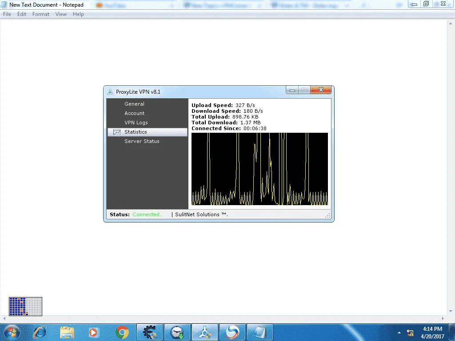Open Windows Explorer folder in taskbar

pyautogui.click(x=67, y=332)
